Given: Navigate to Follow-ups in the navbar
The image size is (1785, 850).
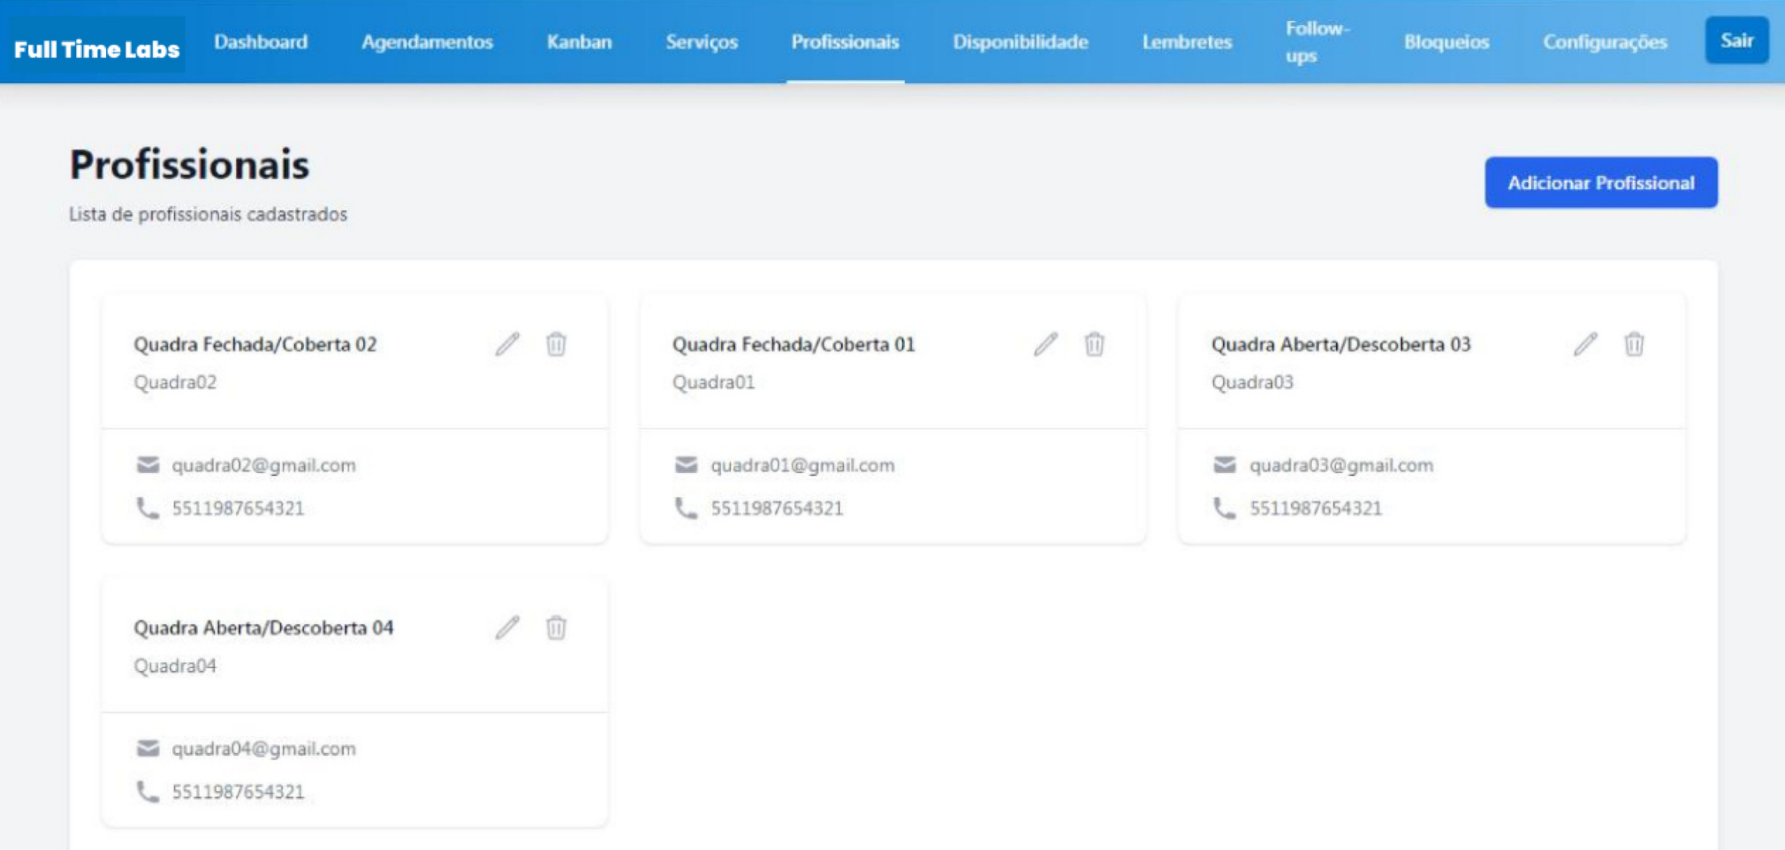Looking at the screenshot, I should point(1317,42).
